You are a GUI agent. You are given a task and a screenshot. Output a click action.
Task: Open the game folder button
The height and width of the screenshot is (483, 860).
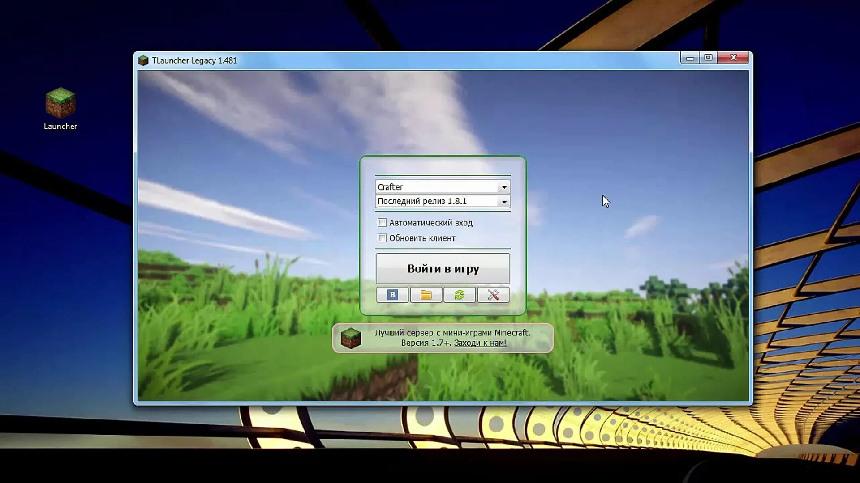click(426, 295)
